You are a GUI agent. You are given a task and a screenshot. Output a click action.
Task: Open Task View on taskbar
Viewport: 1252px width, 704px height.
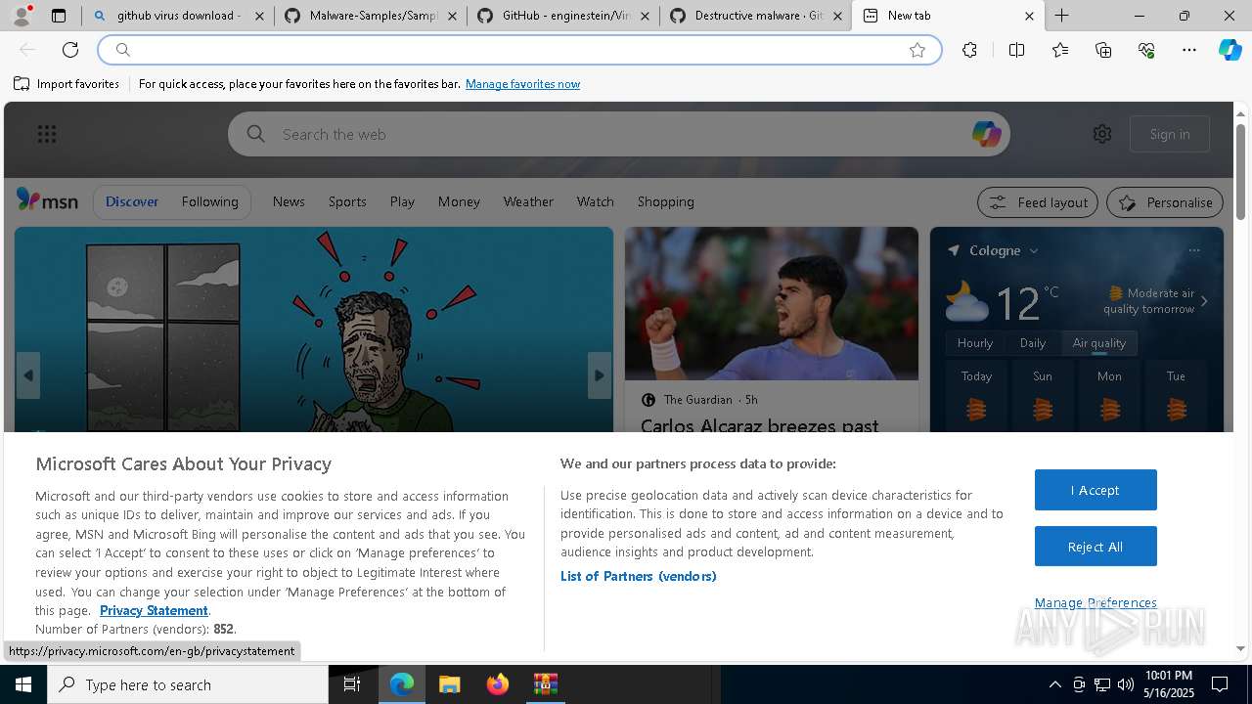[352, 684]
